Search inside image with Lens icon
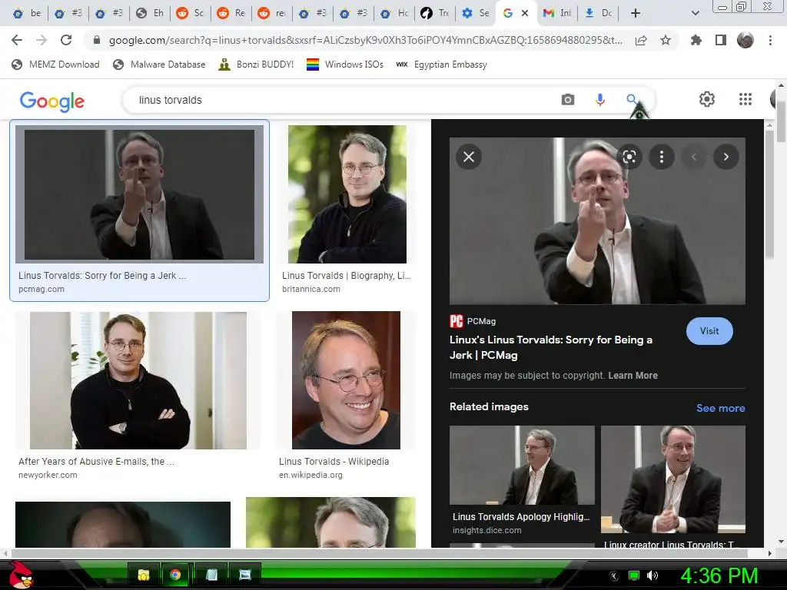This screenshot has height=590, width=787. (629, 157)
